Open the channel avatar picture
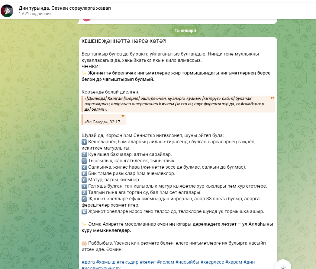Image resolution: width=316 pixels, height=269 pixels. (7, 11)
